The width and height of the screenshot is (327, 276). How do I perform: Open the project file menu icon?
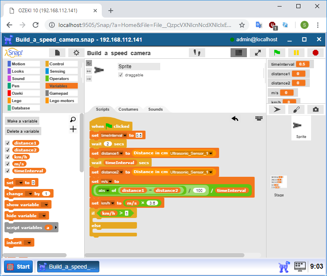click(57, 53)
